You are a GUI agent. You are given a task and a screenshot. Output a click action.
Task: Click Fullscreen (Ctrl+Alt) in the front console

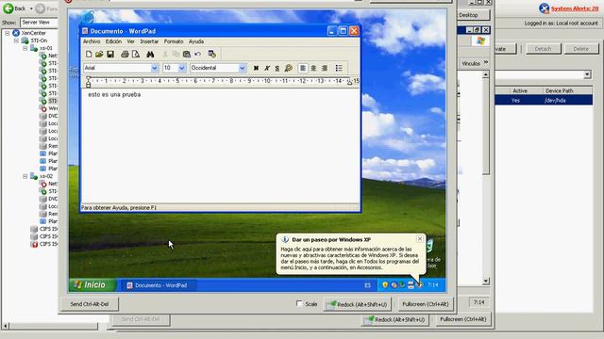(426, 304)
